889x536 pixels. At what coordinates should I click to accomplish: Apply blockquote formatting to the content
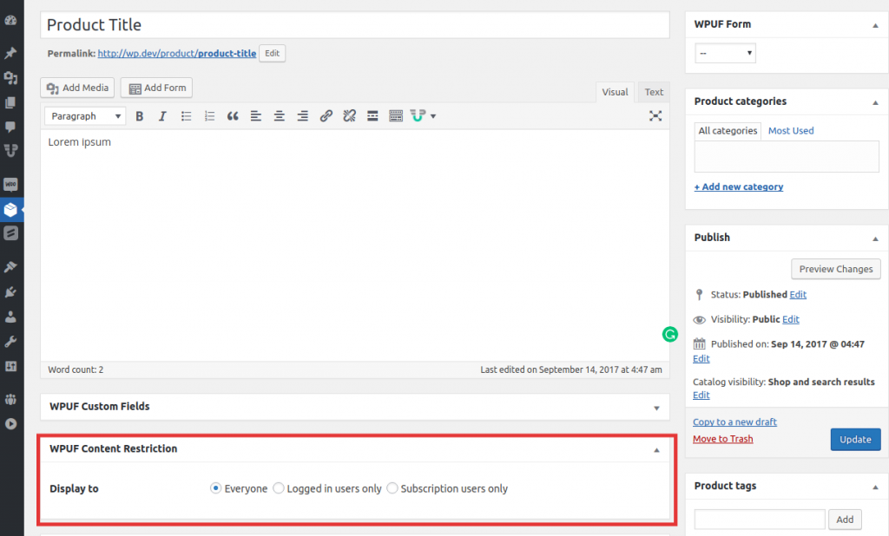tap(232, 115)
